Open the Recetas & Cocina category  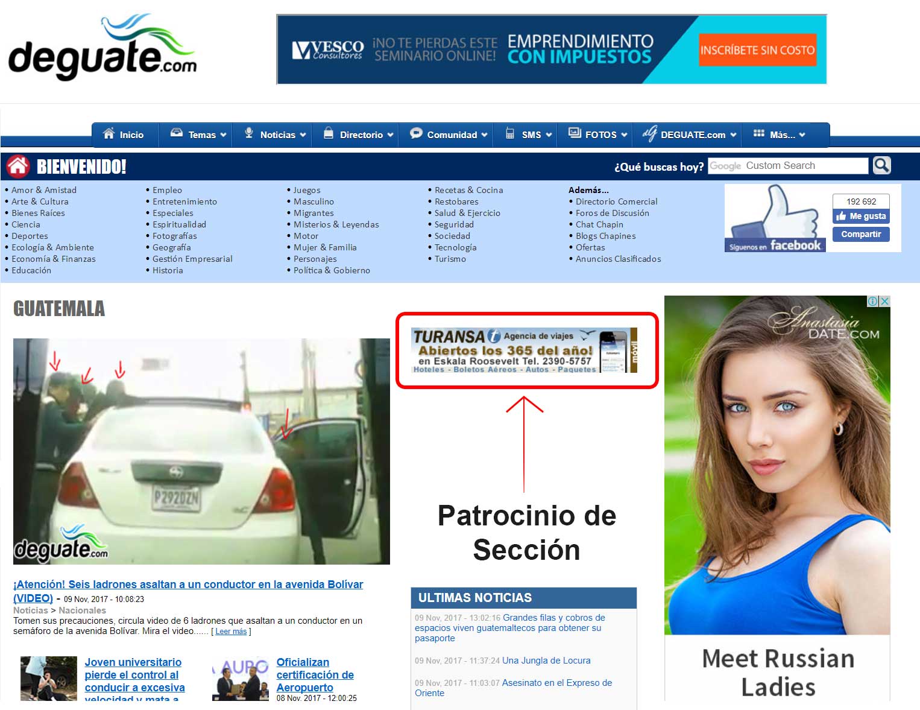(468, 190)
